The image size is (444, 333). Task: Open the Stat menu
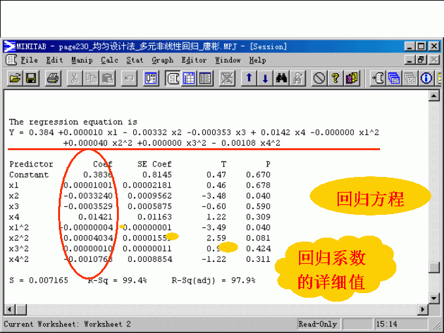tap(135, 60)
